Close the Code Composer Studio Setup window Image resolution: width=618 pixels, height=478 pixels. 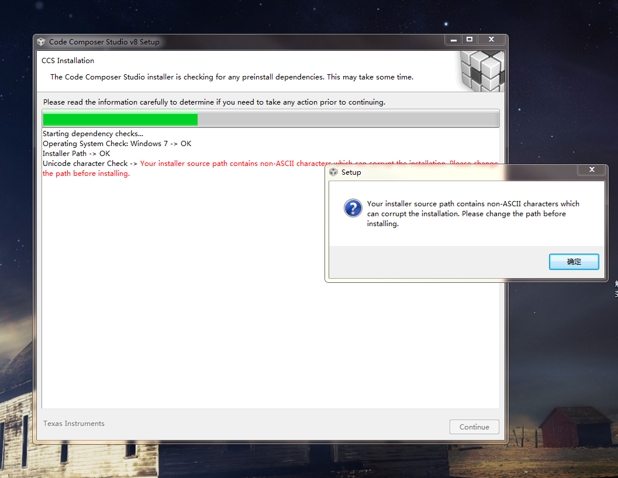pos(491,39)
